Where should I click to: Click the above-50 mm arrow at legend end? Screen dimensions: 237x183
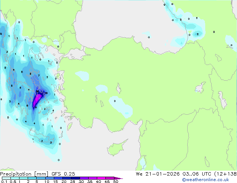point(118,178)
